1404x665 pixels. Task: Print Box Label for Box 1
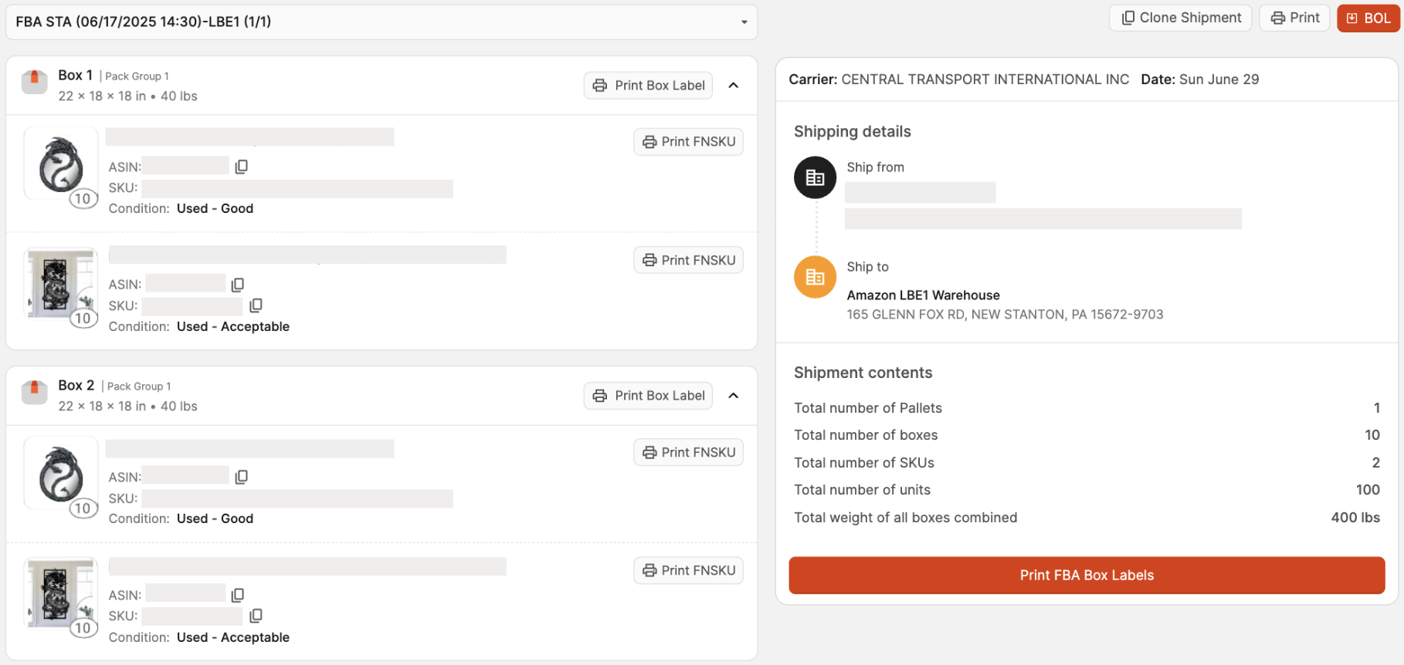pyautogui.click(x=648, y=86)
